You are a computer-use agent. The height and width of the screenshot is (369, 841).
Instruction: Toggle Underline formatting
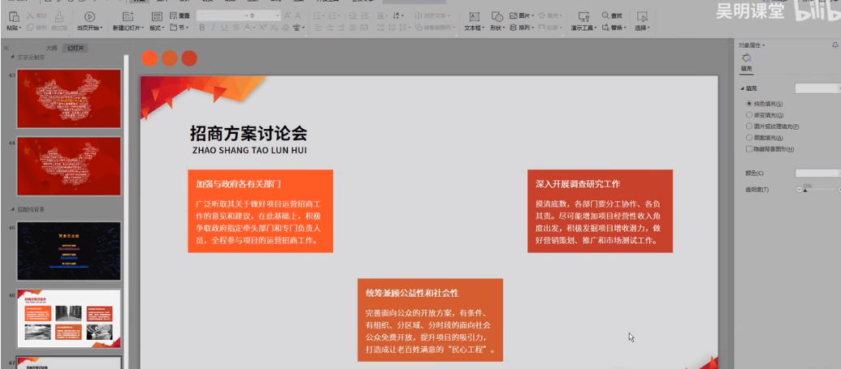point(223,28)
